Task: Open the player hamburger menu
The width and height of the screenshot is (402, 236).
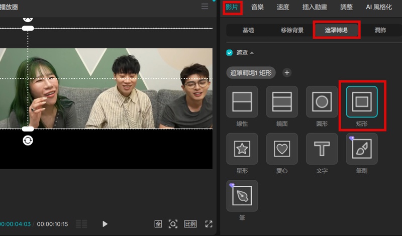Action: point(205,7)
